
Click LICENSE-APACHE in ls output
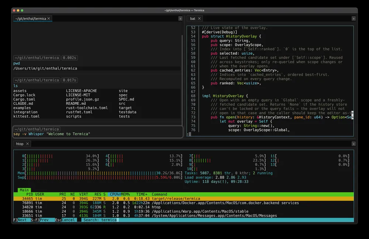[82, 91]
